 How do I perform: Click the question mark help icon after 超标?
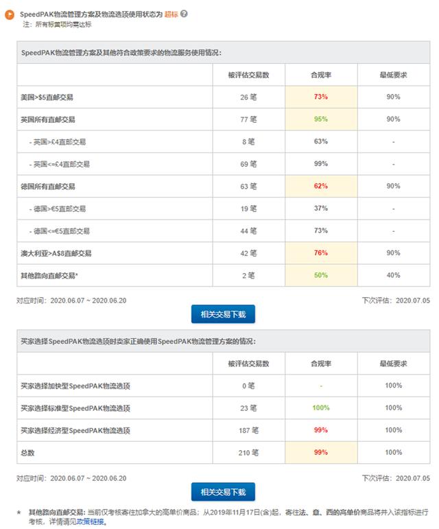184,14
